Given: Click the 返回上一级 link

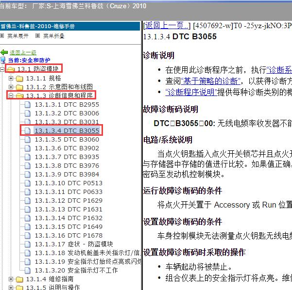Looking at the screenshot, I should [23, 52].
